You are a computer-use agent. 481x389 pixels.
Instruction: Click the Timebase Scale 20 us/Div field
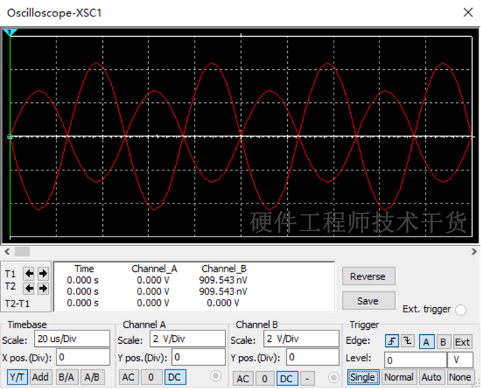71,339
